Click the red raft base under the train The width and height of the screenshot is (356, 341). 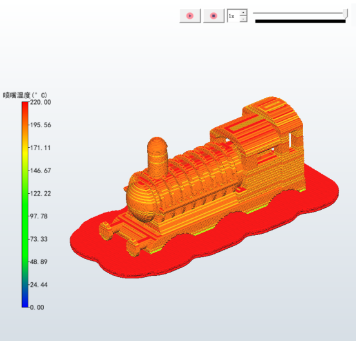(x=204, y=241)
